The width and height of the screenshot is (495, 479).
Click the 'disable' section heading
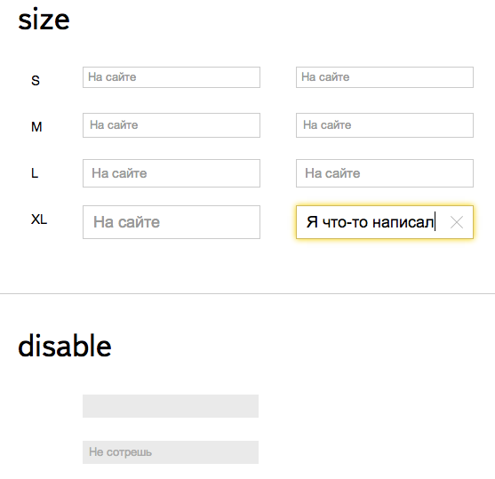[x=65, y=346]
